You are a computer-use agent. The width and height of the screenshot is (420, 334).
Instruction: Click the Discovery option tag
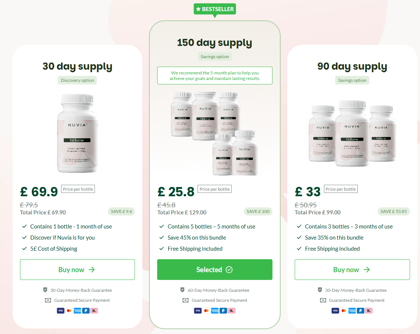point(77,80)
